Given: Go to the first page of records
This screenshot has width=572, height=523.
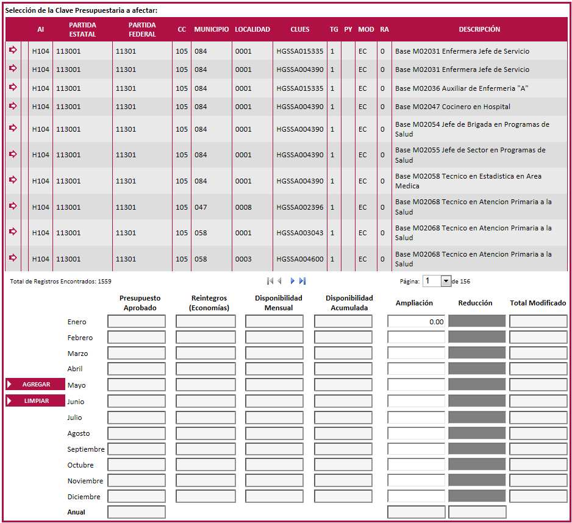Looking at the screenshot, I should (x=270, y=281).
